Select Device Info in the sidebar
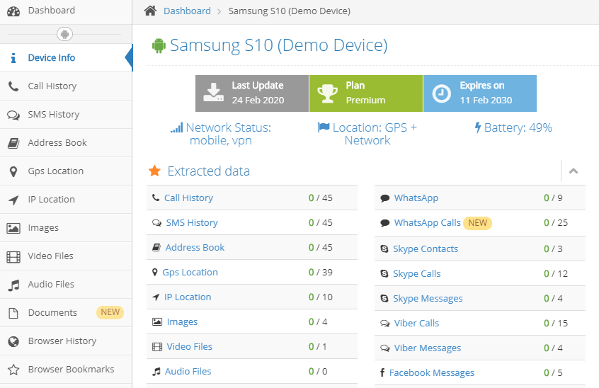599x388 pixels. pyautogui.click(x=66, y=57)
